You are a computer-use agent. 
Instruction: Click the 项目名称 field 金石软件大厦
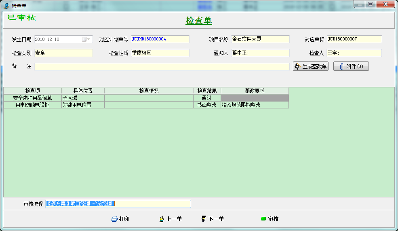click(260, 39)
